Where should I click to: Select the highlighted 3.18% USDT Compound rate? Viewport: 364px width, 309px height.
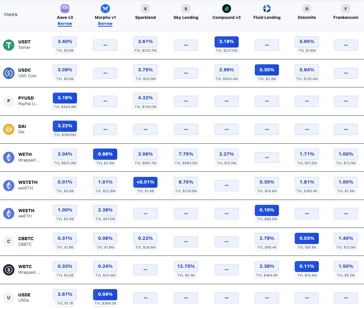click(x=226, y=42)
